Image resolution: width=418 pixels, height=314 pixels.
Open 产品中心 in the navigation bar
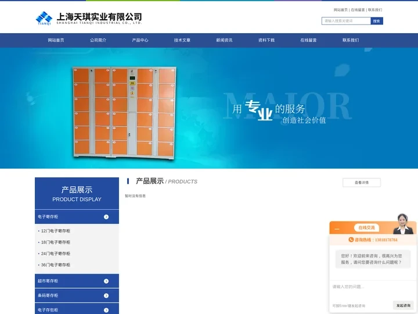click(140, 40)
